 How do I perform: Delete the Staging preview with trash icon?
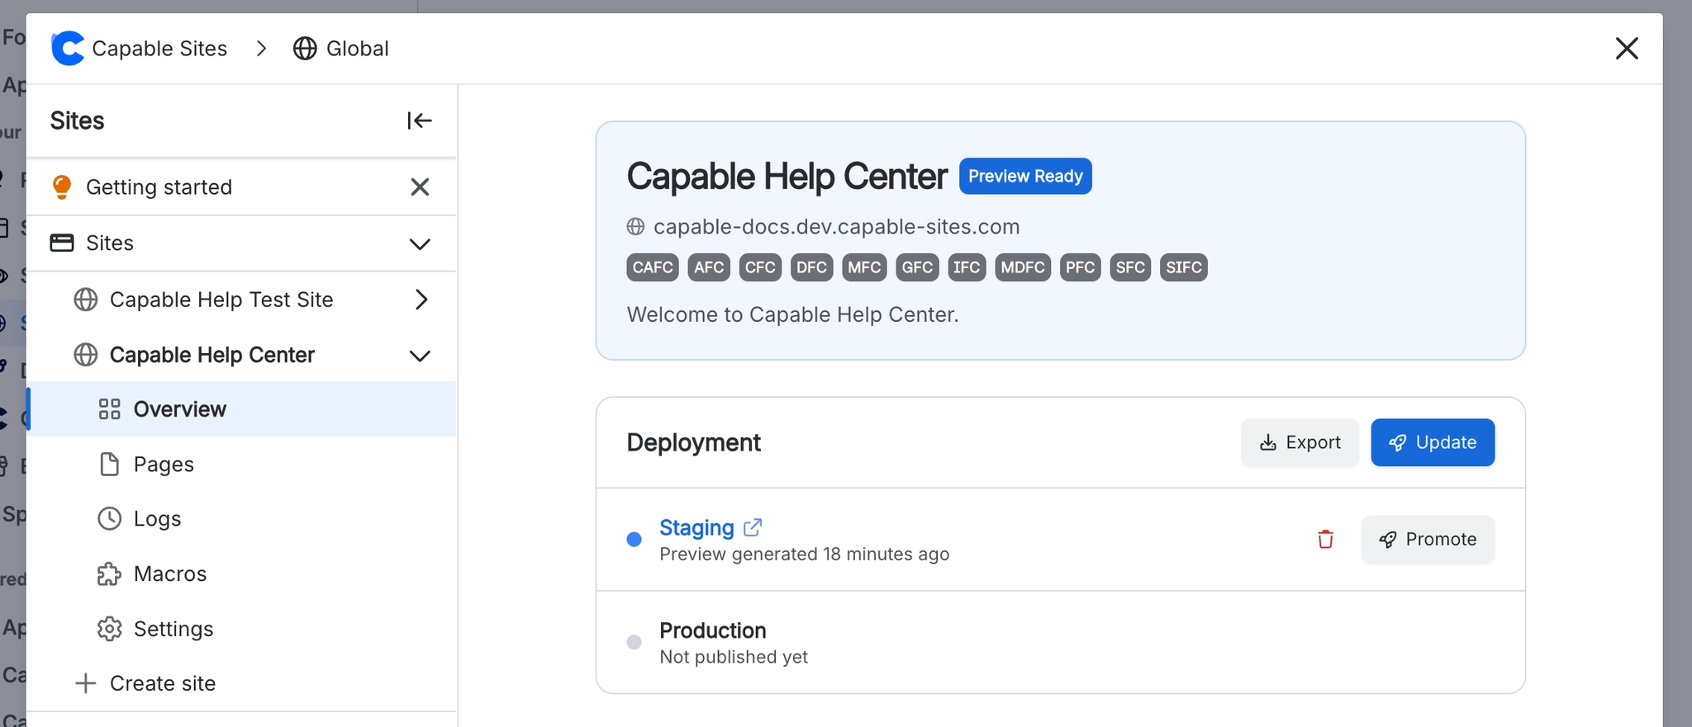[1326, 540]
